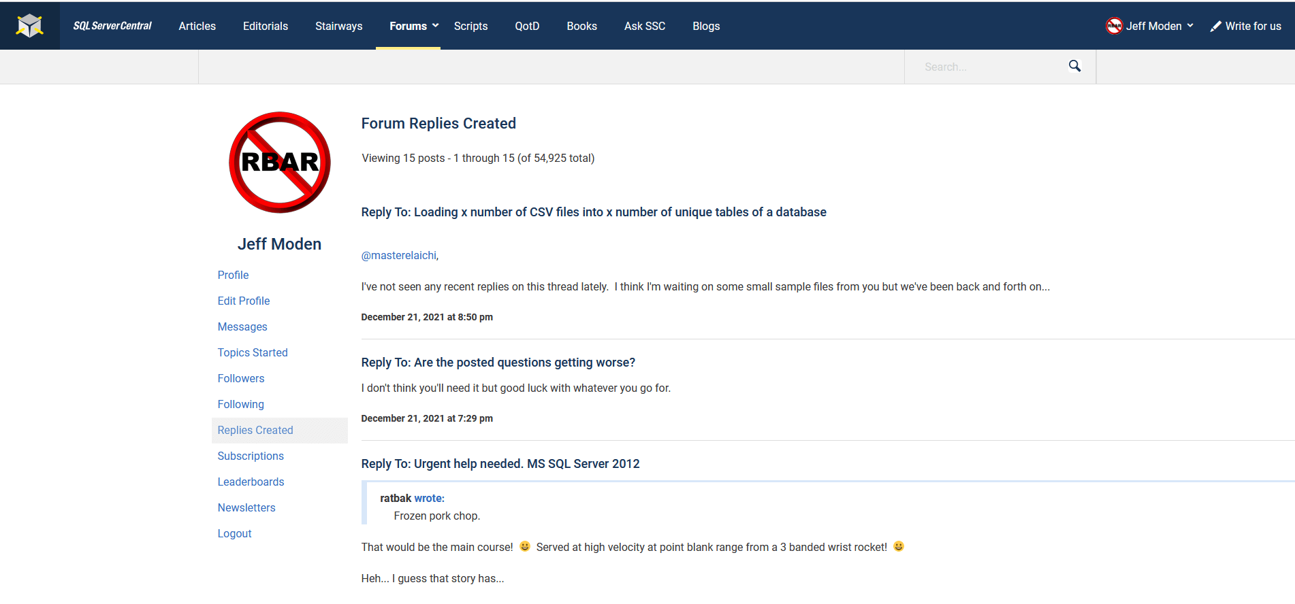The width and height of the screenshot is (1295, 604).
Task: Click the quoted text 'Frozen pork chop.'
Action: [x=437, y=516]
